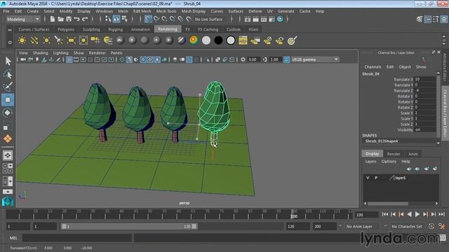449x252 pixels.
Task: Open Layer Editor Options menu
Action: pyautogui.click(x=389, y=162)
